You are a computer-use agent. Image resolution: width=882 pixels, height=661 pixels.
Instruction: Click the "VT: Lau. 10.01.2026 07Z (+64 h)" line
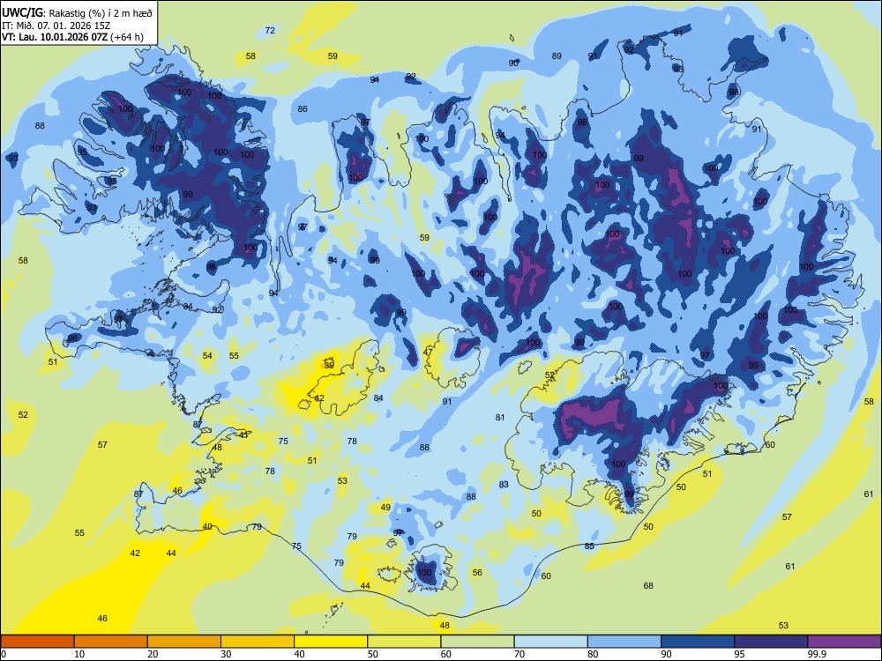pos(72,38)
